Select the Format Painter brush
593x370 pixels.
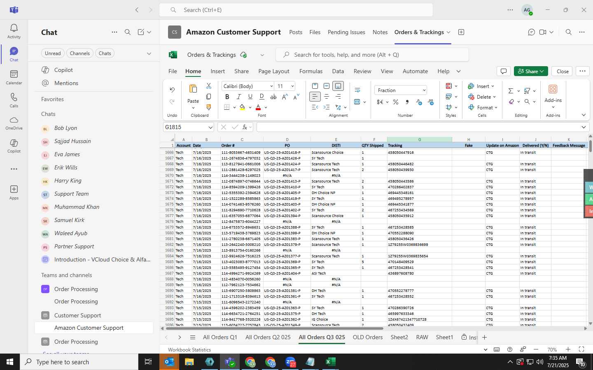coord(209,107)
